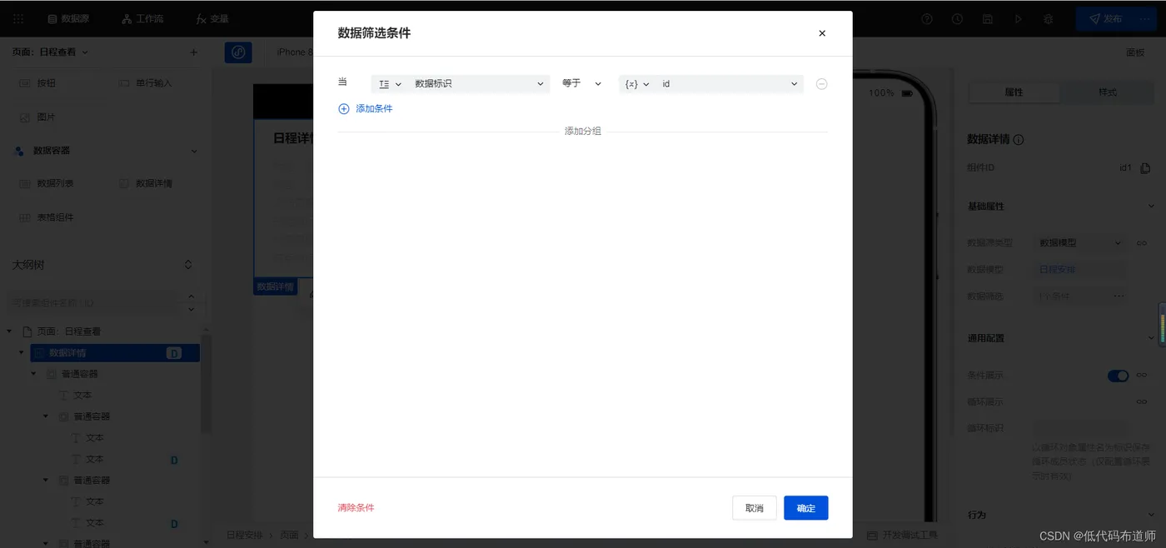Open 数据源 in the top bar
This screenshot has height=548, width=1166.
68,18
